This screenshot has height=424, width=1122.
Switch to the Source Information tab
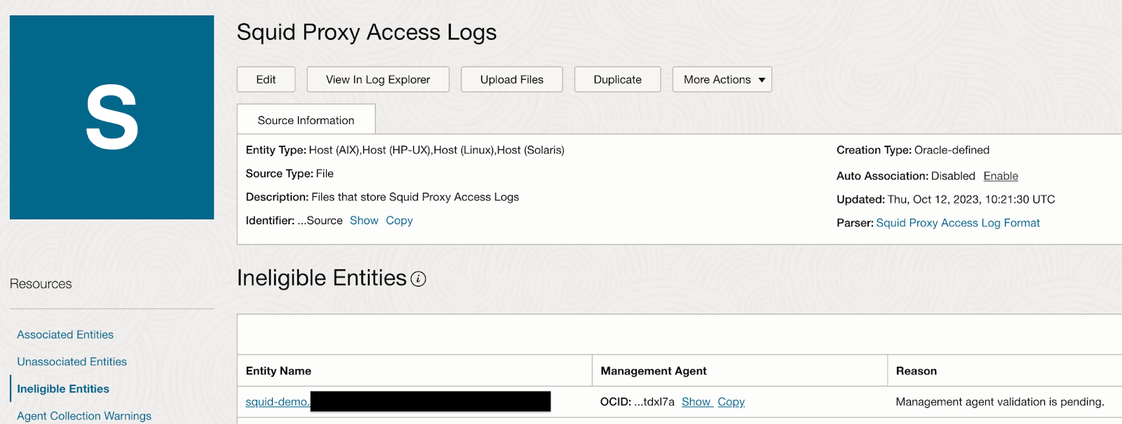(306, 120)
